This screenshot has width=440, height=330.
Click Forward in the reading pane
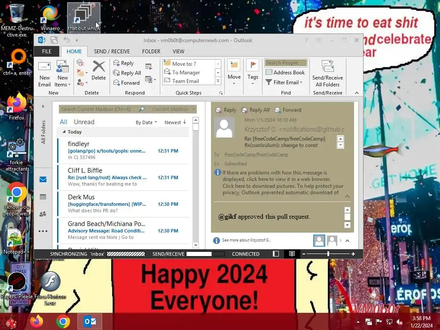pyautogui.click(x=287, y=110)
